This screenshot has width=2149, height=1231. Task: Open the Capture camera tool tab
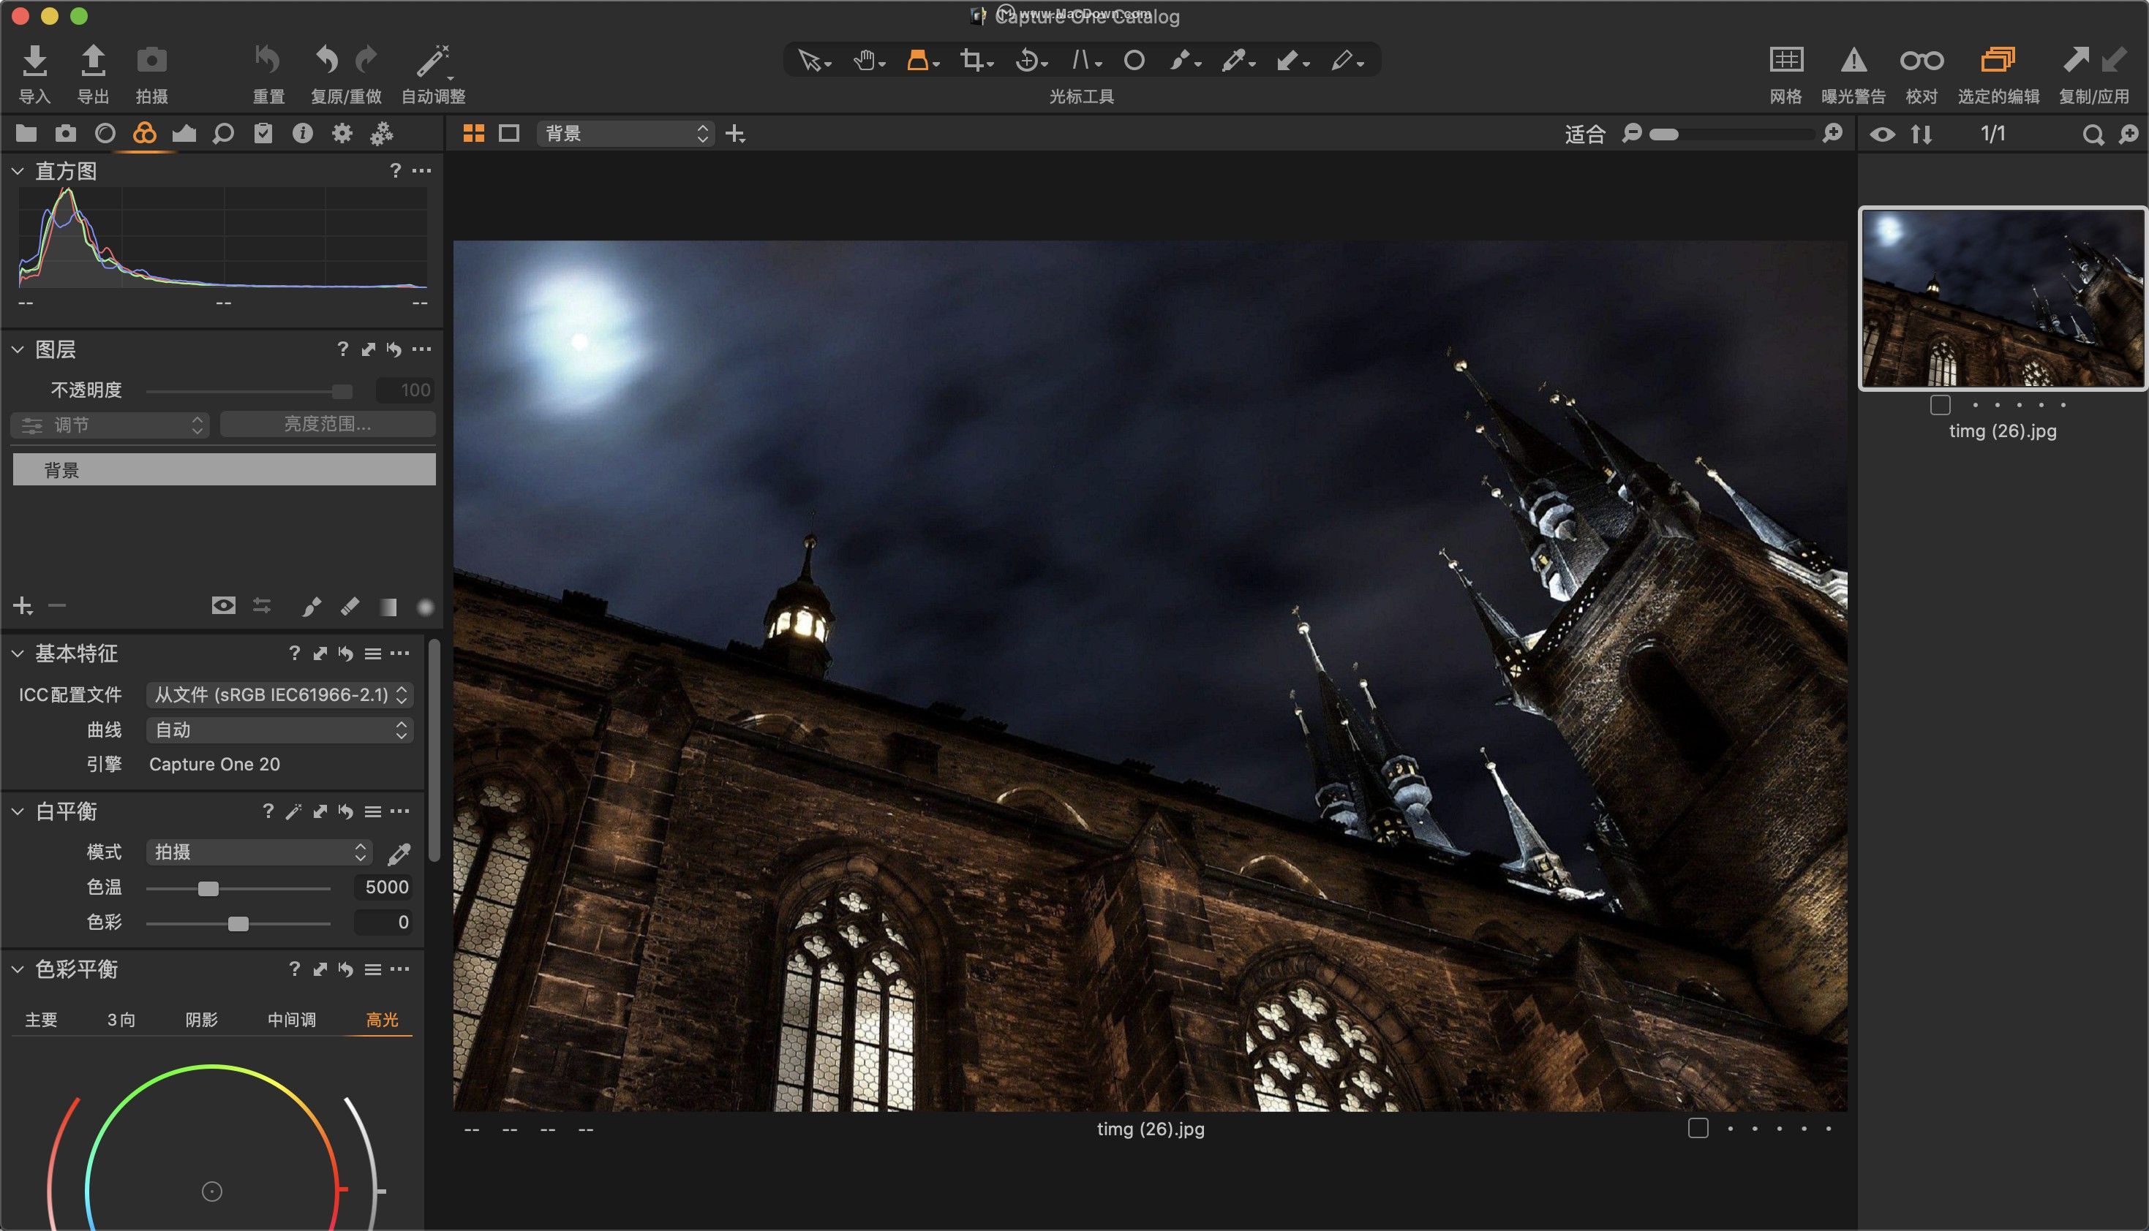(65, 134)
